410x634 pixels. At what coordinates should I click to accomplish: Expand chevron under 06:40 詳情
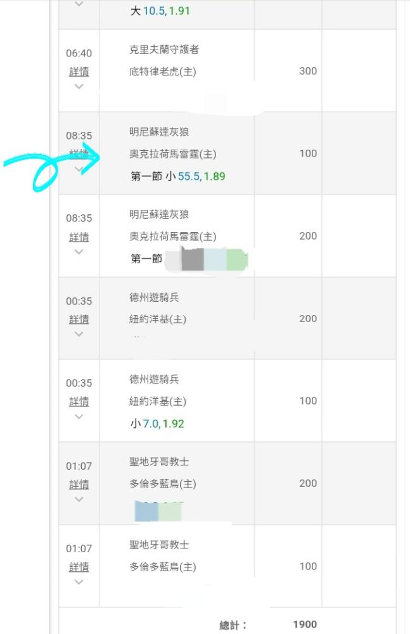pos(79,86)
